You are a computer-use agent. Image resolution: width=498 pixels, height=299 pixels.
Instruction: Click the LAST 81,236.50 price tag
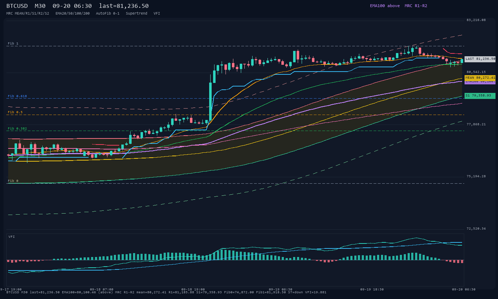coord(480,59)
